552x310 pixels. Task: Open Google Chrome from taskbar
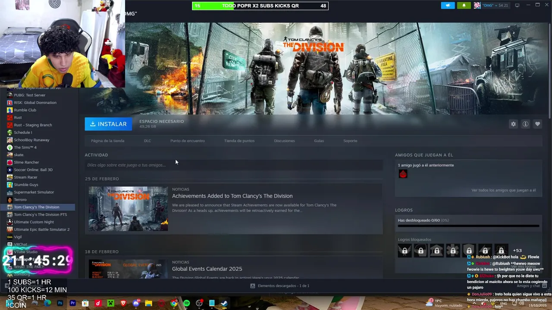click(x=174, y=303)
